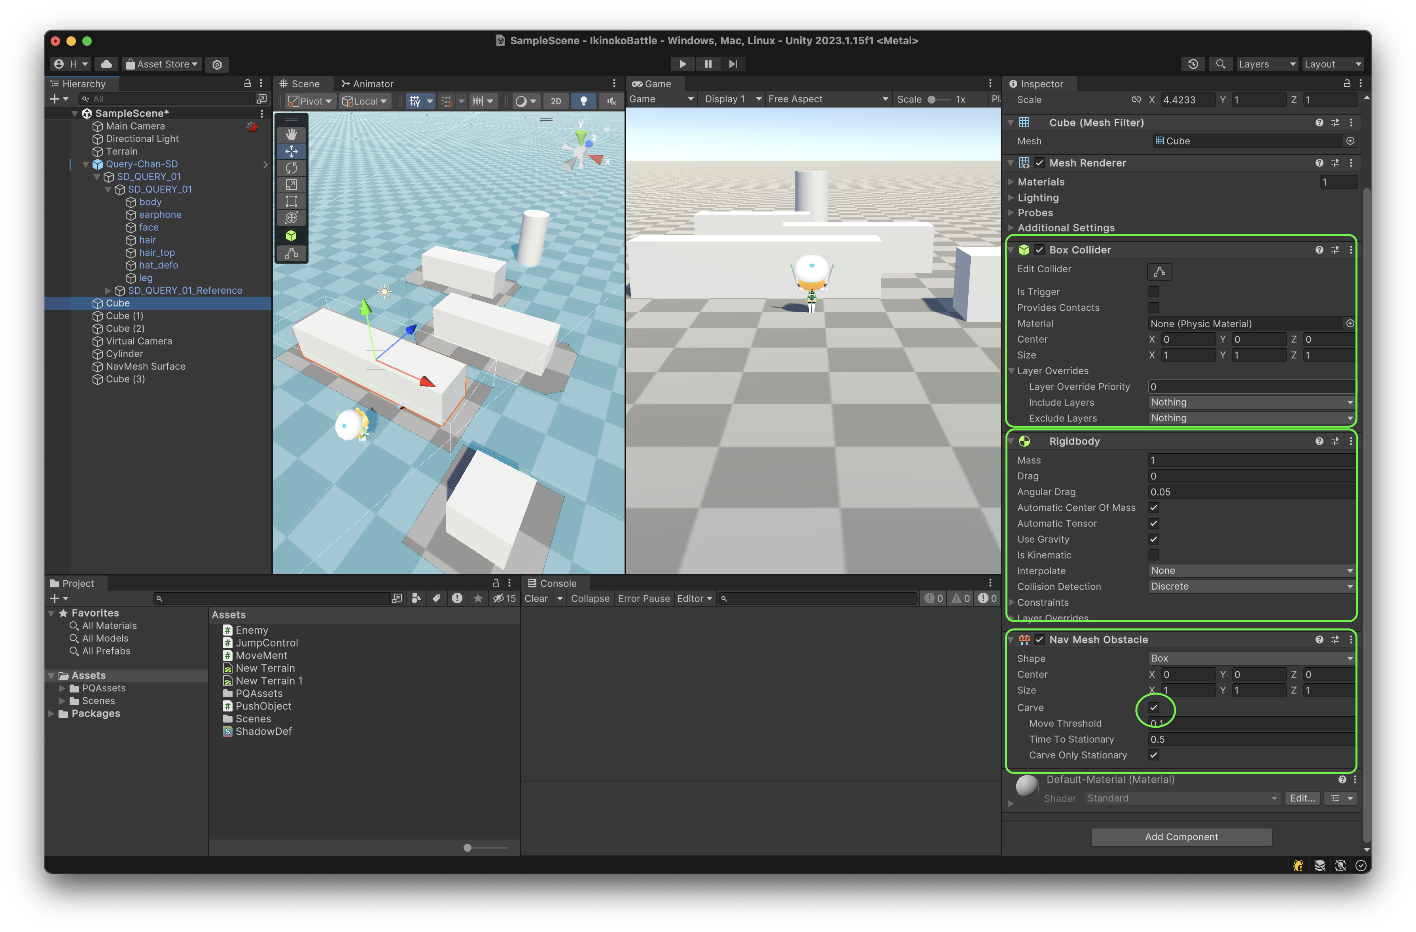Click the Edit Collider button in Box Collider
Screen dimensions: 1416x932
click(x=1159, y=272)
